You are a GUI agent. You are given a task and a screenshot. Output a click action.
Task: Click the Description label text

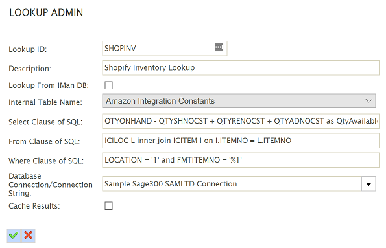(30, 69)
